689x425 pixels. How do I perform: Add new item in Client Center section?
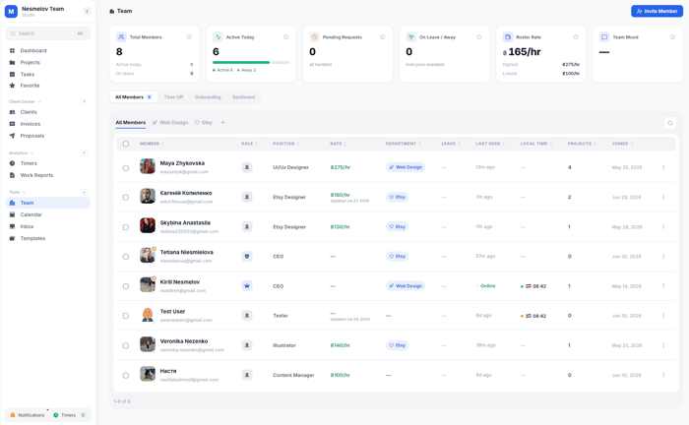(x=84, y=101)
